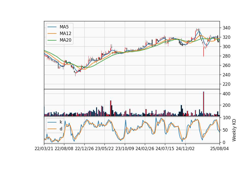Click the 25/08/04 date tick label
This screenshot has width=244, height=175.
[219, 149]
